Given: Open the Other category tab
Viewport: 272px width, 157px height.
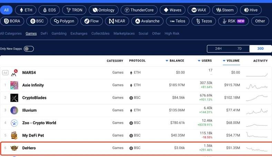Looking at the screenshot, I should [x=156, y=34].
